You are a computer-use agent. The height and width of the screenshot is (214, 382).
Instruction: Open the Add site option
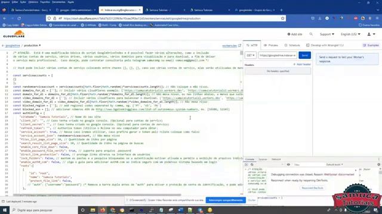pyautogui.click(x=295, y=34)
